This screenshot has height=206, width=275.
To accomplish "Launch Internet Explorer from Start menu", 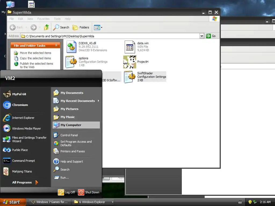I will coord(19,118).
